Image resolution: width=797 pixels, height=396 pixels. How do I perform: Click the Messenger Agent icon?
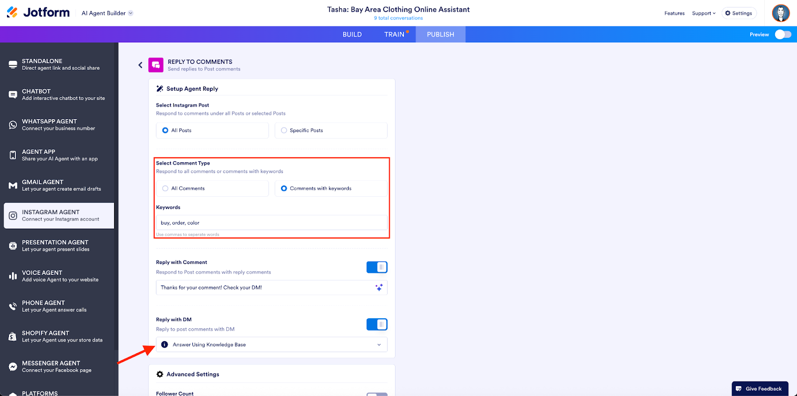tap(13, 367)
